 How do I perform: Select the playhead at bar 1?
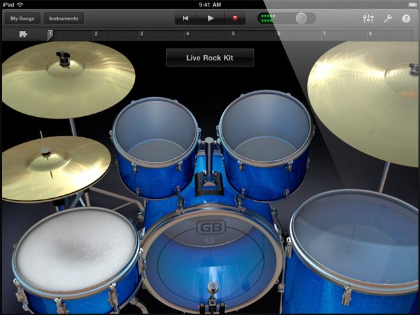50,35
